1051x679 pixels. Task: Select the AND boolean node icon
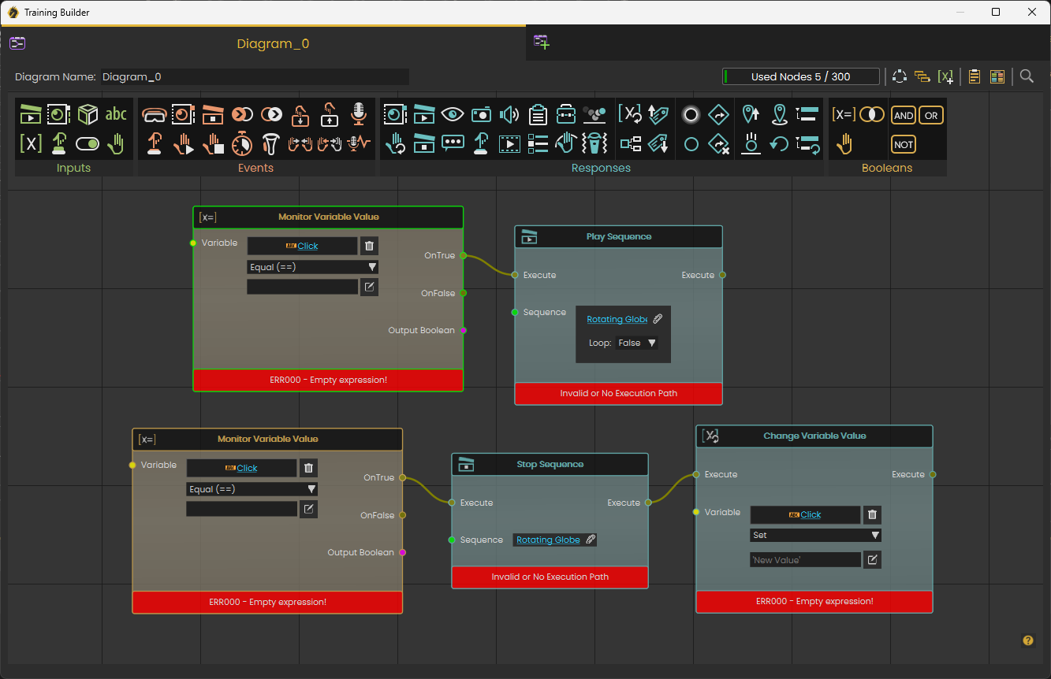click(x=904, y=115)
